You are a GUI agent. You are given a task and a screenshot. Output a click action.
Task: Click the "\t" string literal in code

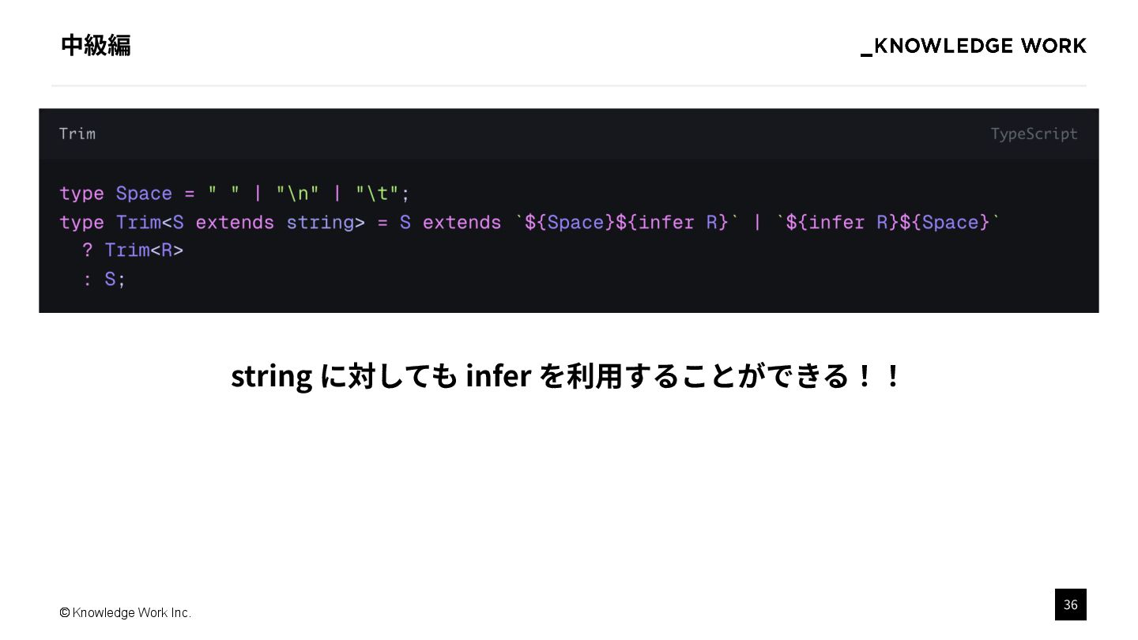click(377, 194)
